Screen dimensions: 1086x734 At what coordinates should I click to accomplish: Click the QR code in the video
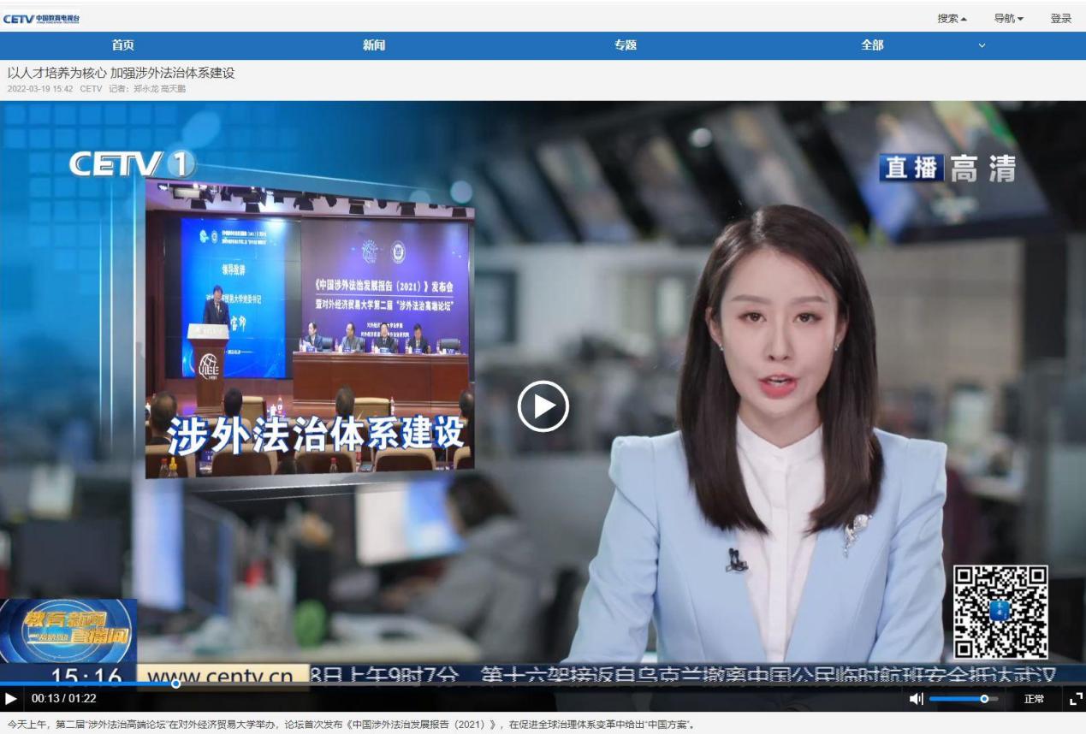1000,611
